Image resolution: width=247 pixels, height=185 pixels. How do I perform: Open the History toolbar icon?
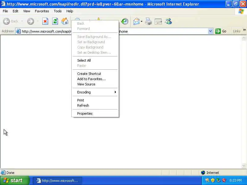tap(125, 21)
